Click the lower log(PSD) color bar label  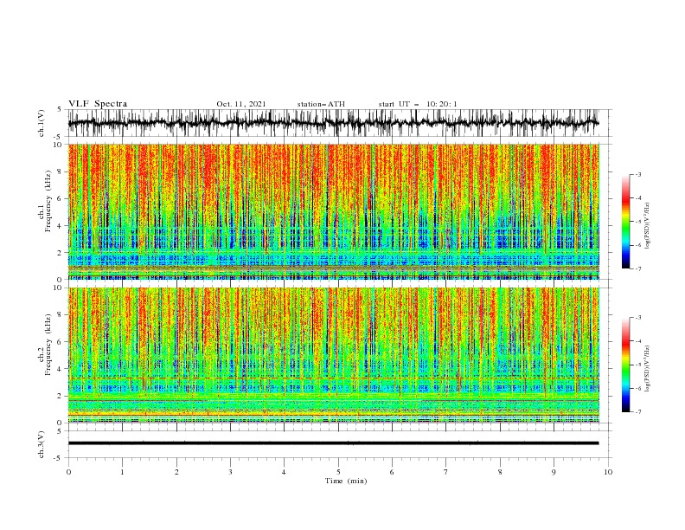pyautogui.click(x=647, y=368)
